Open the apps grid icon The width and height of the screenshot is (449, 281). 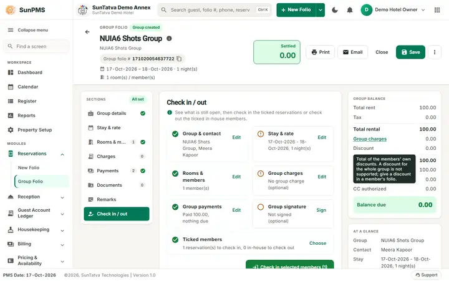[437, 10]
